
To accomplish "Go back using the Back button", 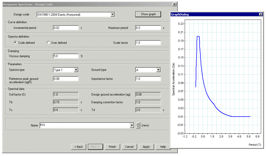I will pyautogui.click(x=78, y=147).
